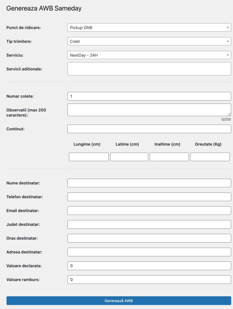Focus the Judet destinatar input
The image size is (233, 309).
coord(149,224)
